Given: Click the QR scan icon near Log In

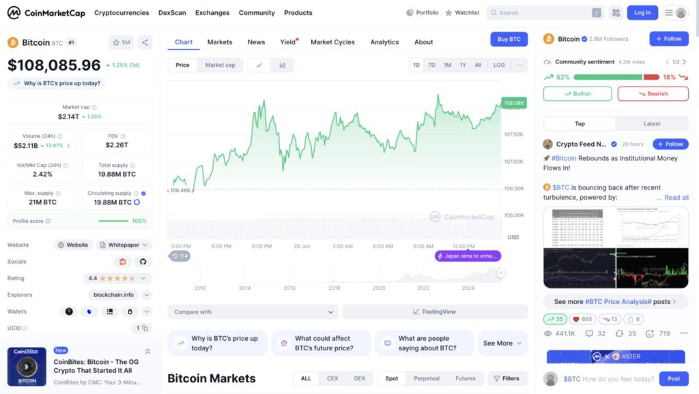Looking at the screenshot, I should (616, 12).
